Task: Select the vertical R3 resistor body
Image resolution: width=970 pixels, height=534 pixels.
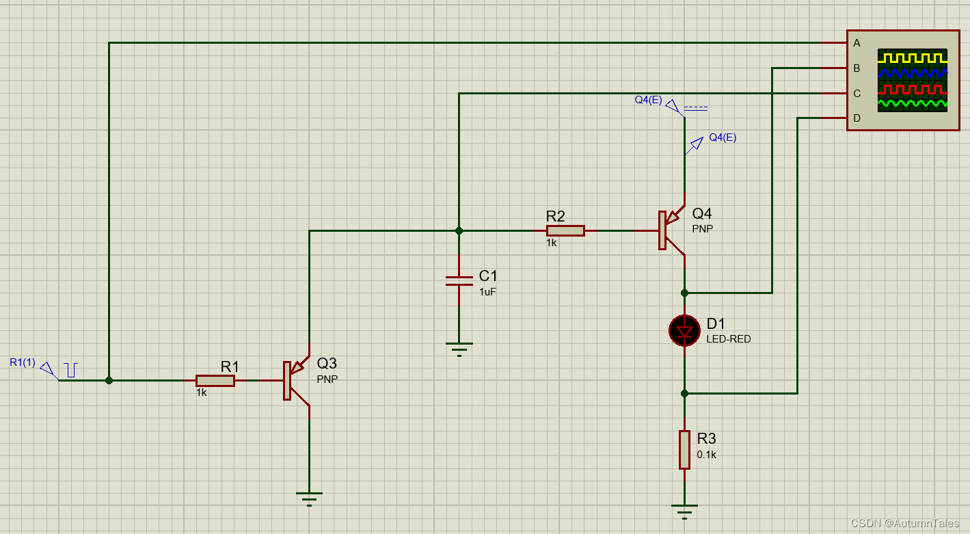Action: click(684, 449)
